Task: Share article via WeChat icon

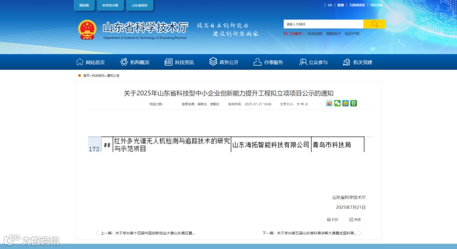Action: pos(337,104)
